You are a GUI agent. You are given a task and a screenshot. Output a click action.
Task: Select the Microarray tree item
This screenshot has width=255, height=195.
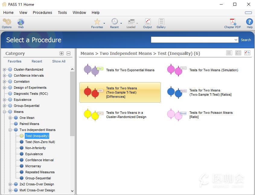33,166
